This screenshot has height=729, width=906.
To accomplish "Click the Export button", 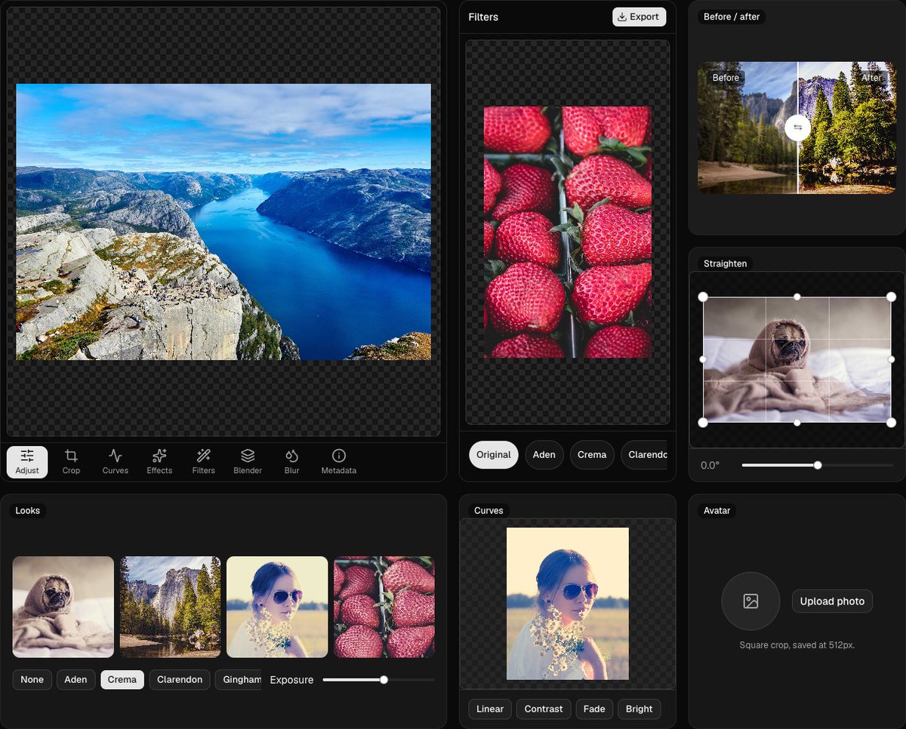I will pyautogui.click(x=639, y=17).
